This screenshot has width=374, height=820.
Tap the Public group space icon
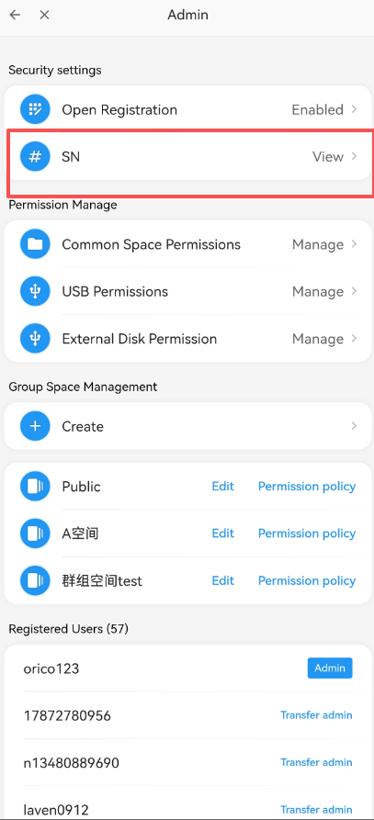coord(35,487)
